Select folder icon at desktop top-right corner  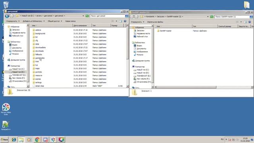[x=247, y=5]
